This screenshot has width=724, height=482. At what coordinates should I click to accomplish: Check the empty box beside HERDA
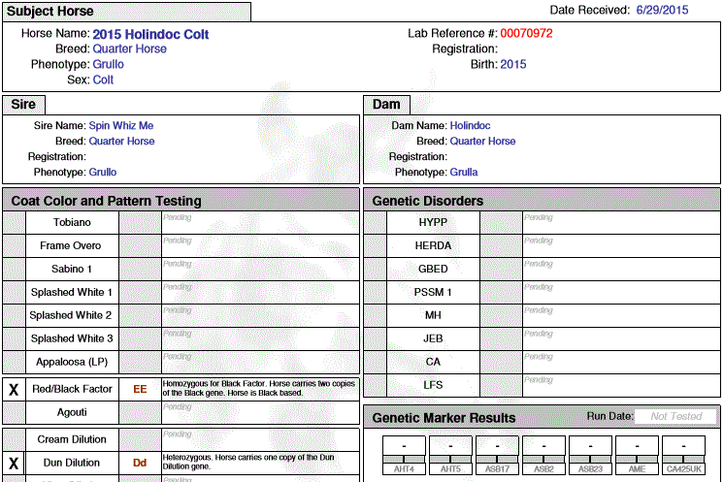375,245
